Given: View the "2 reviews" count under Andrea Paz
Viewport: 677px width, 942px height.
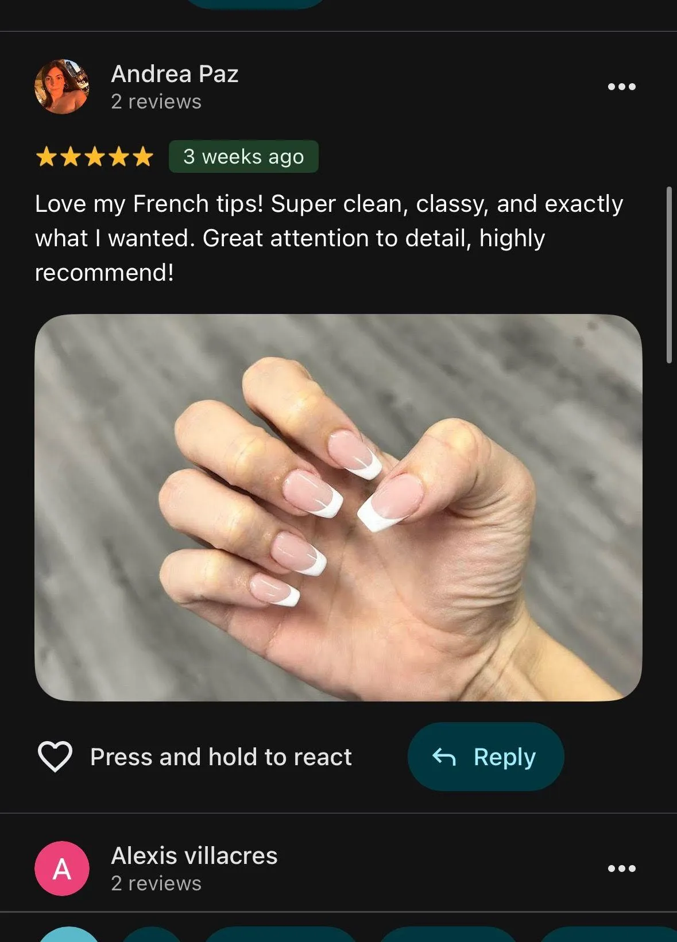Looking at the screenshot, I should pos(156,102).
